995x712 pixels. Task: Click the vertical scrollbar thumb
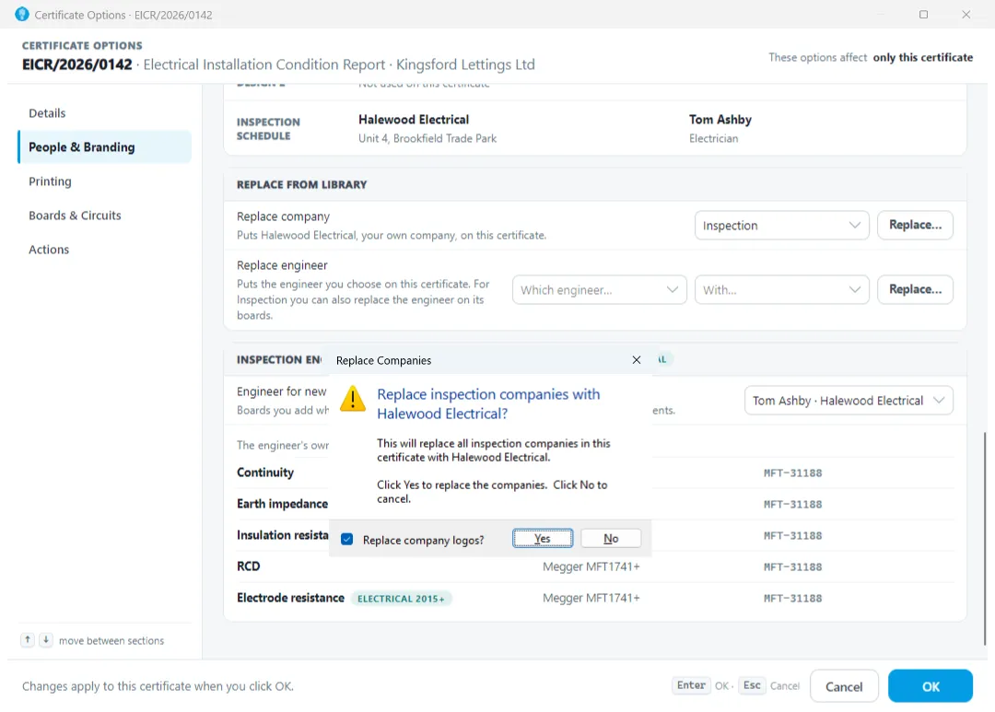tap(985, 538)
